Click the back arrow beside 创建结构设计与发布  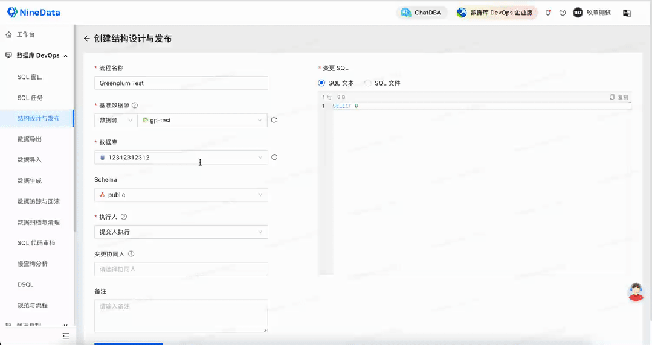pos(87,39)
